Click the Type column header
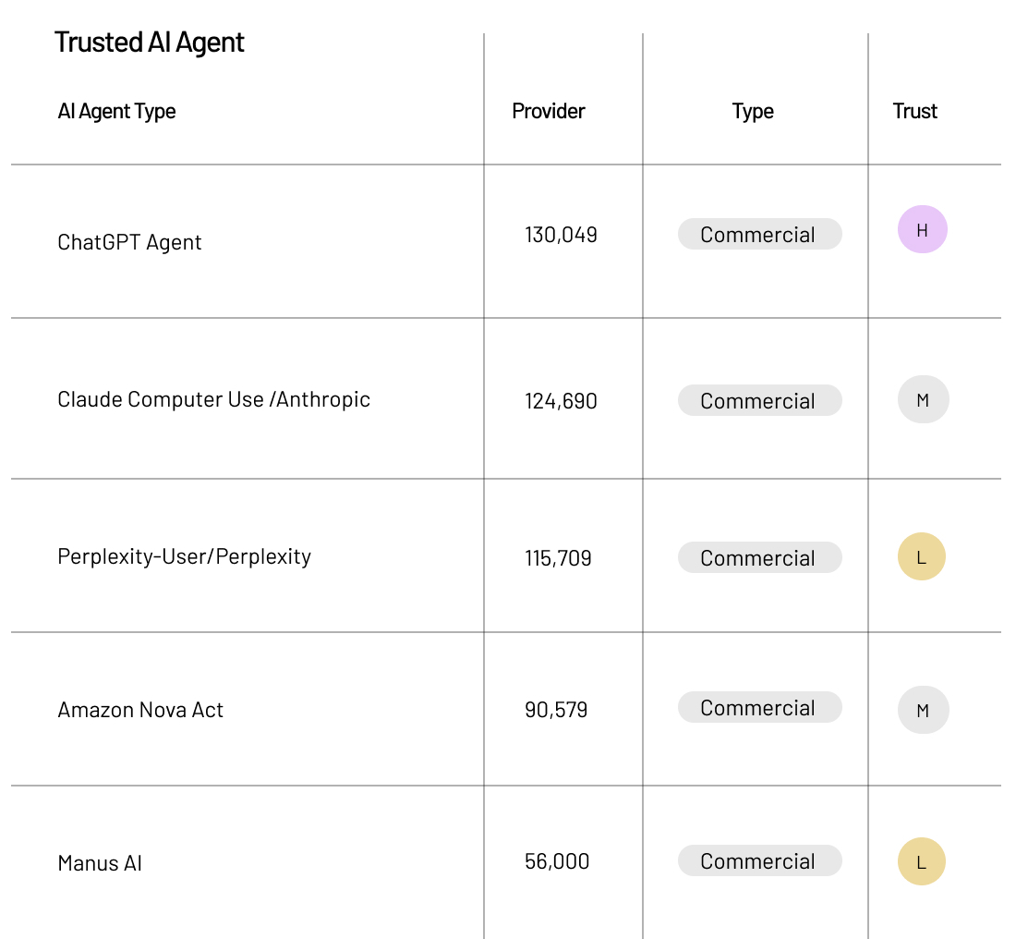 coord(753,112)
